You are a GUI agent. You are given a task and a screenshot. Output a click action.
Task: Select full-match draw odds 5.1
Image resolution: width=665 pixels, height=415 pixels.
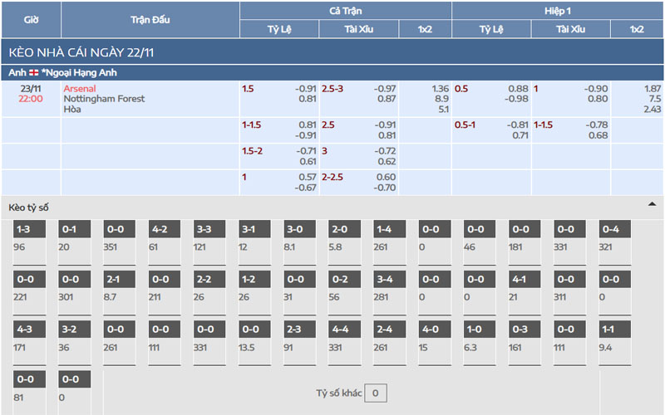(x=443, y=109)
